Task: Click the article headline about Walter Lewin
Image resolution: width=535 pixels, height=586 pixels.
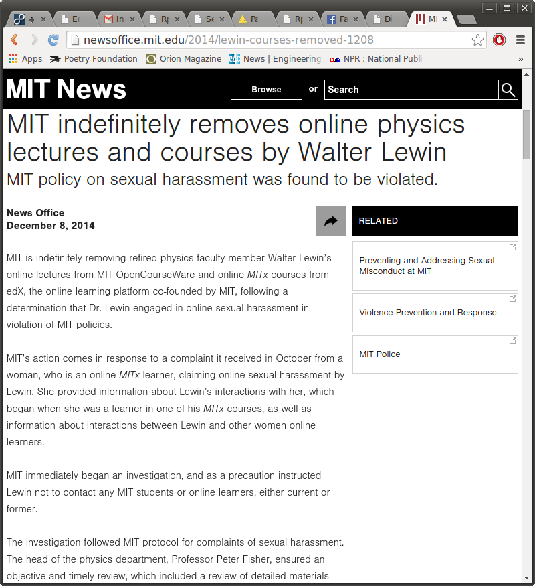Action: [x=236, y=138]
